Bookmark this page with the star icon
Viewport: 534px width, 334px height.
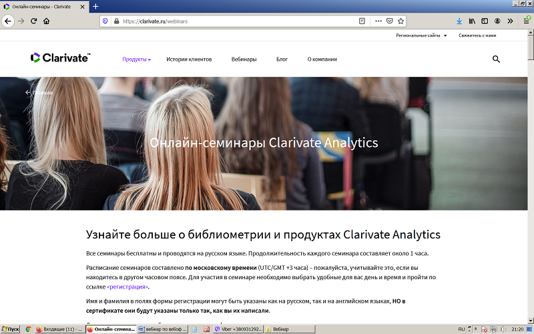click(x=400, y=21)
